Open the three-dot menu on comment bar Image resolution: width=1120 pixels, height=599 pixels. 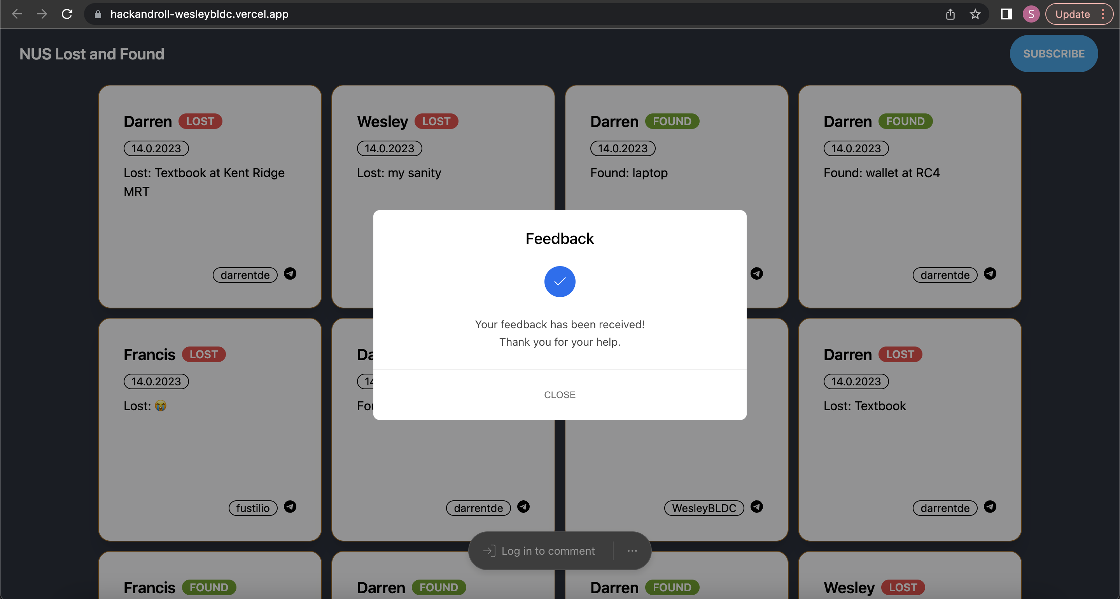(x=632, y=551)
